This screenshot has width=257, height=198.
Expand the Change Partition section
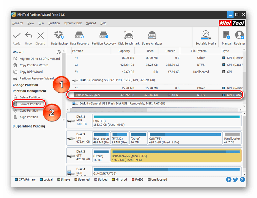26,85
